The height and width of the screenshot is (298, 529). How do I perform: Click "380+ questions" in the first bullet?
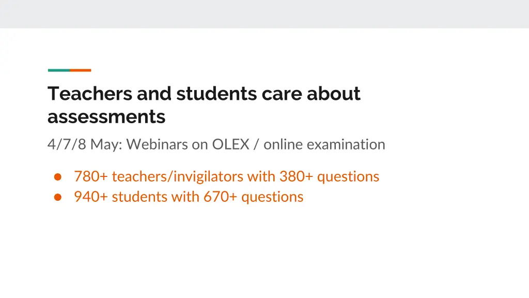pos(329,176)
